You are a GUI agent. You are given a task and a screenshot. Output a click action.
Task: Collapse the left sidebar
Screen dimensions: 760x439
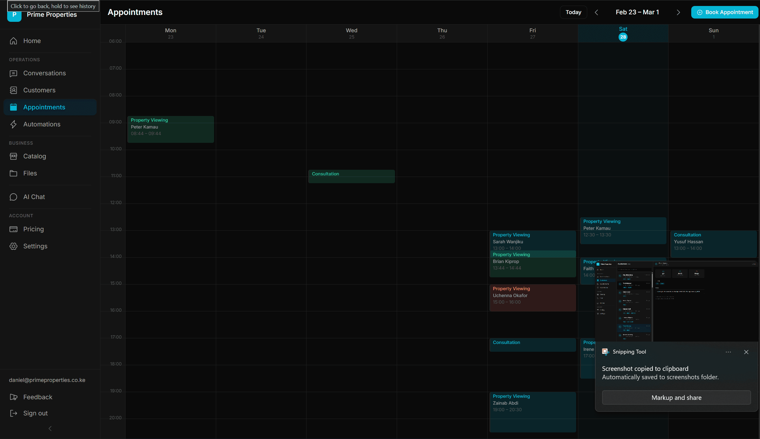[x=50, y=429]
